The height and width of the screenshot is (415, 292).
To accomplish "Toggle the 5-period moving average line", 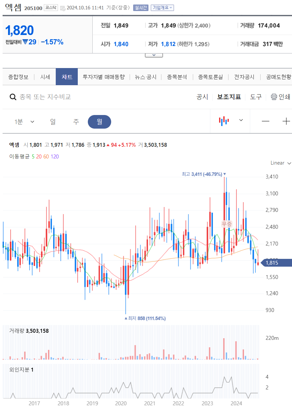I will pyautogui.click(x=33, y=156).
